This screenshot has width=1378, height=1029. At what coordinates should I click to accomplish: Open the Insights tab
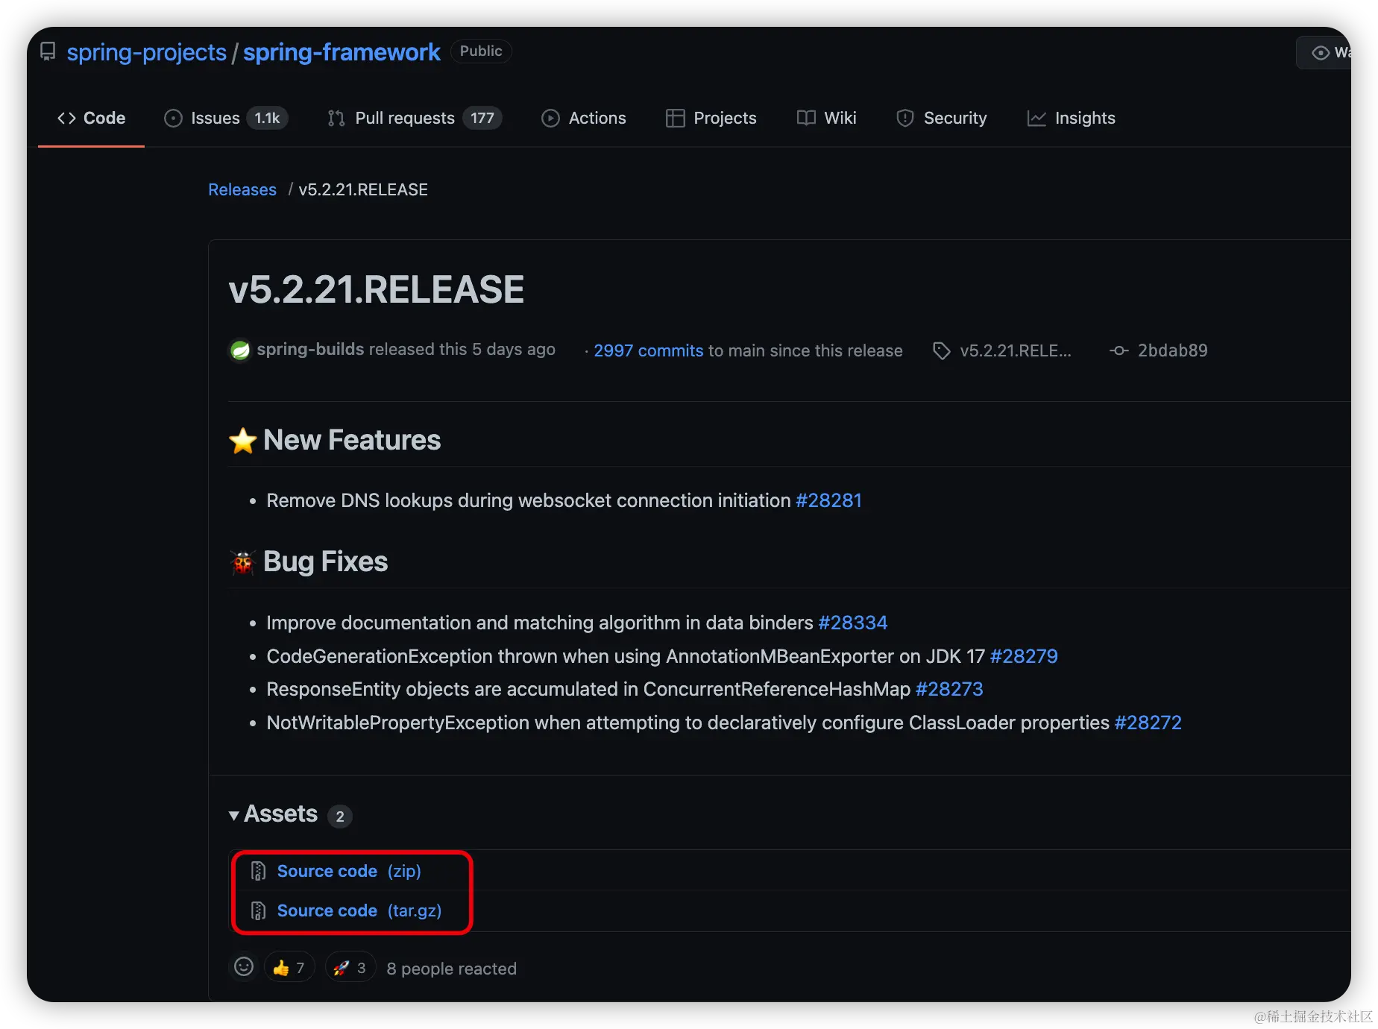click(1072, 118)
